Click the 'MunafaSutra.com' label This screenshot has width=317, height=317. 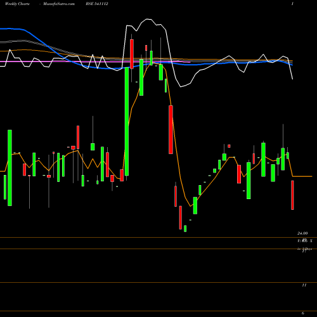(x=59, y=4)
